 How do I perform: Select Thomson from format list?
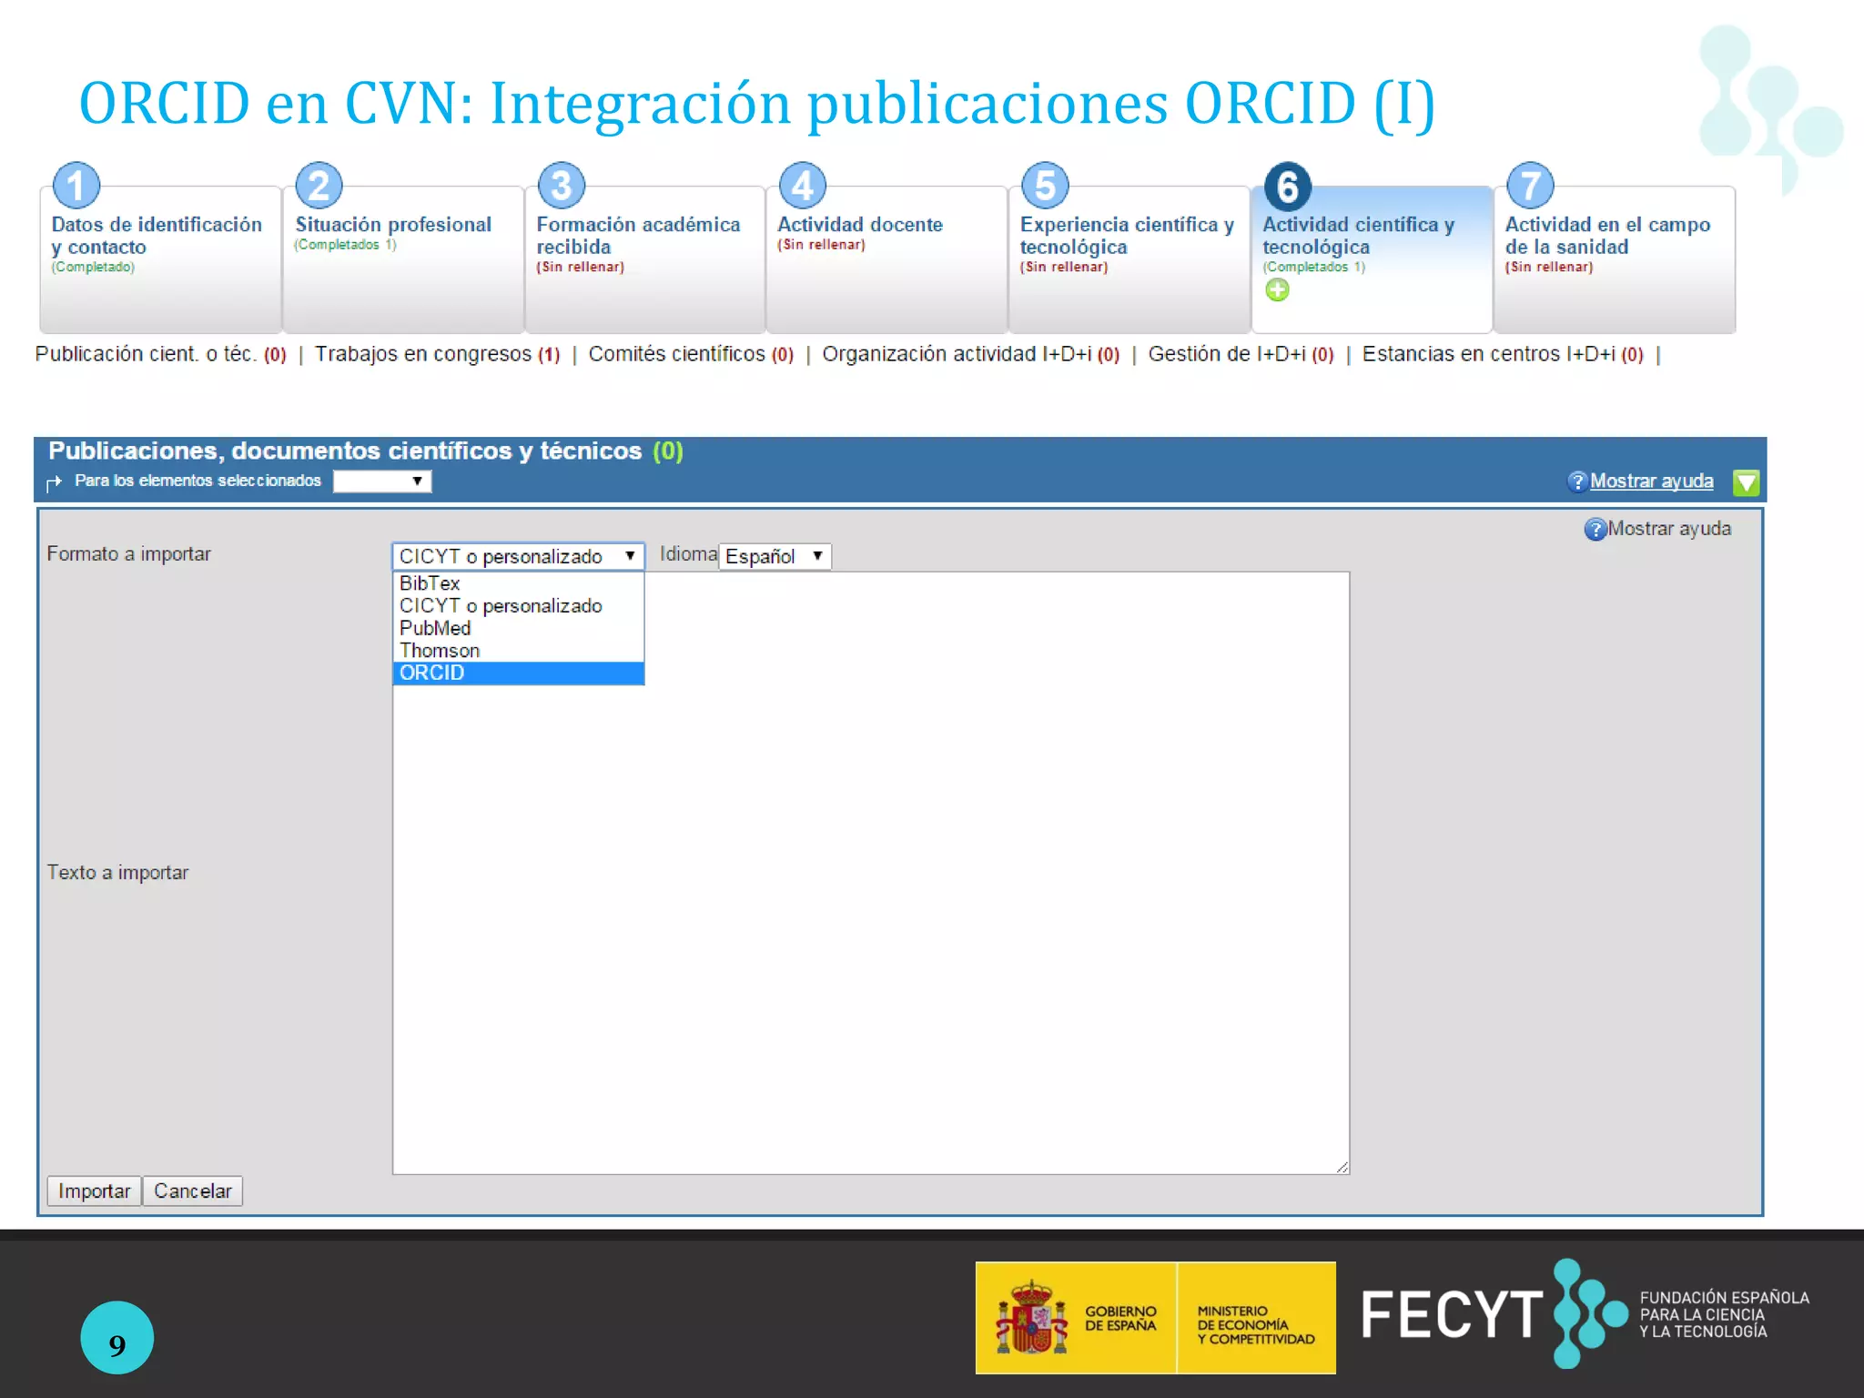click(x=518, y=651)
